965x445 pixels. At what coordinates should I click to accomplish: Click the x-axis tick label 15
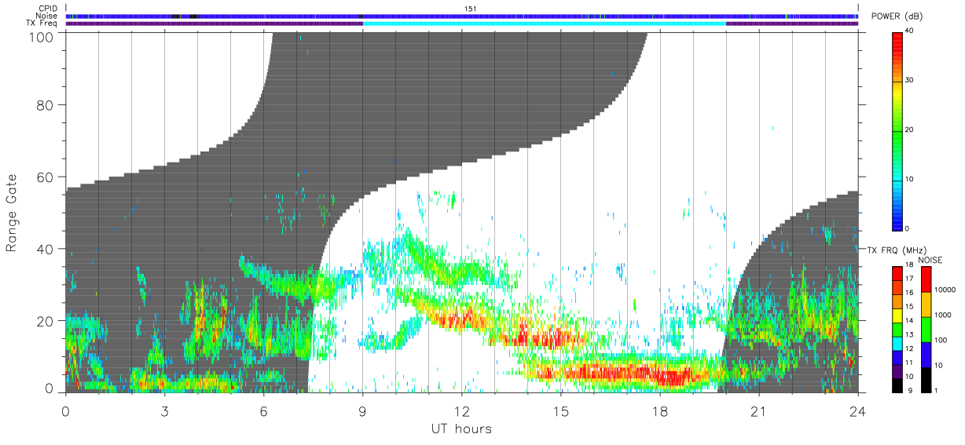coord(560,410)
